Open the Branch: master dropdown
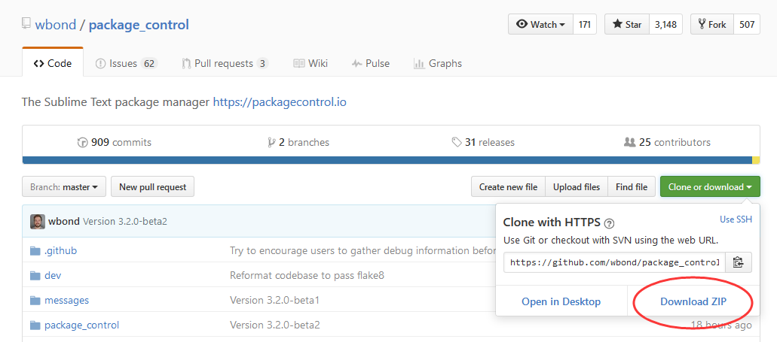The width and height of the screenshot is (777, 342). pos(64,187)
